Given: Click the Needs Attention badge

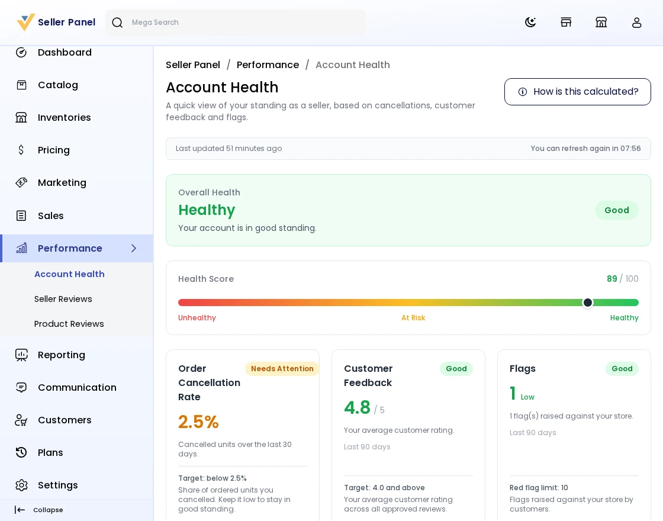Looking at the screenshot, I should 282,369.
